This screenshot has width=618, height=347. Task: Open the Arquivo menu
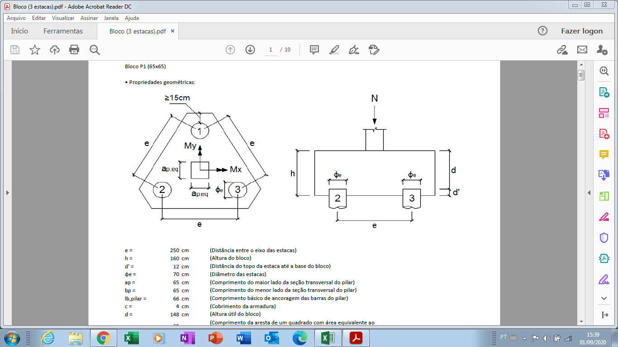(16, 18)
